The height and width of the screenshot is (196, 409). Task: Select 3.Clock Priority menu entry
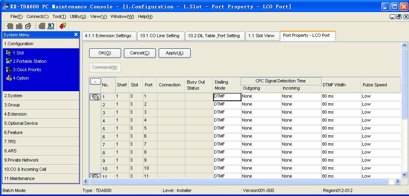click(27, 70)
